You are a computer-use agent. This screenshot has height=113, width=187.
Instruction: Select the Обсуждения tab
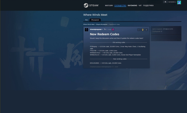(x=95, y=20)
